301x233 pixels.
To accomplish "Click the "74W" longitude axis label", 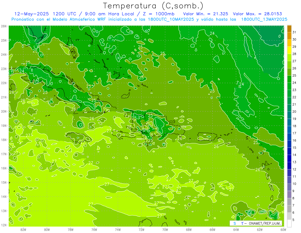I will pyautogui.click(x=118, y=229).
